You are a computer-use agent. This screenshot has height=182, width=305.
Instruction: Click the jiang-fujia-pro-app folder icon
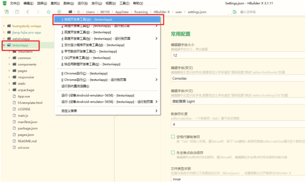coord(9,32)
